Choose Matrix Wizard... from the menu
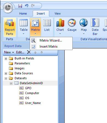Viewport: 107px width, 123px height. point(51,40)
